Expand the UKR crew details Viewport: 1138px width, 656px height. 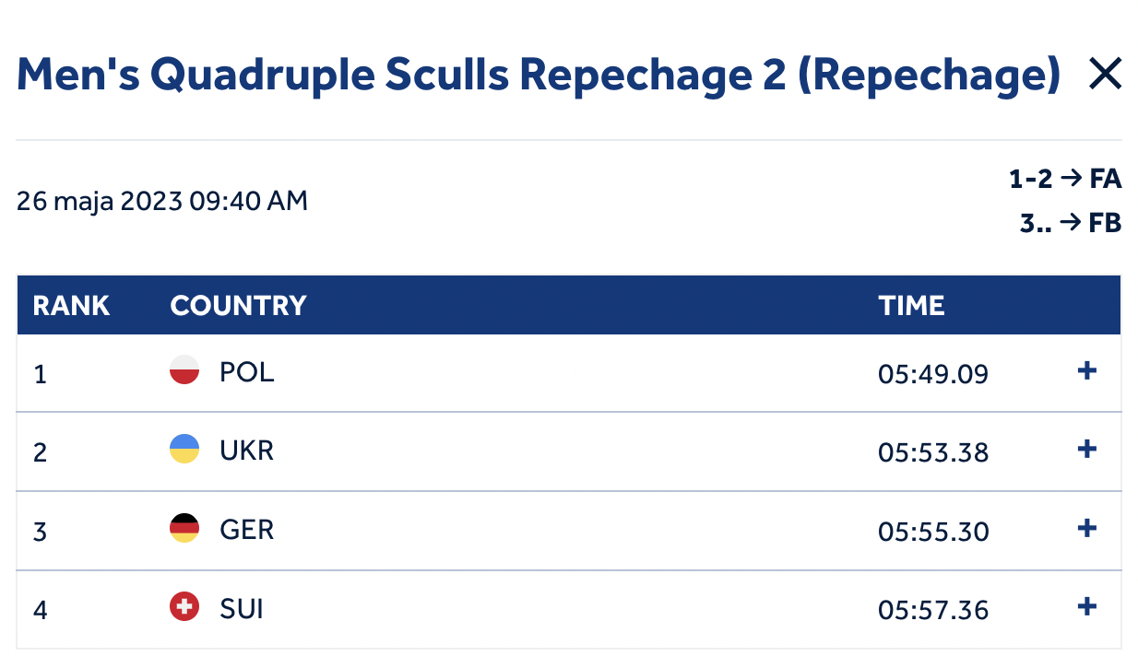click(x=1087, y=449)
